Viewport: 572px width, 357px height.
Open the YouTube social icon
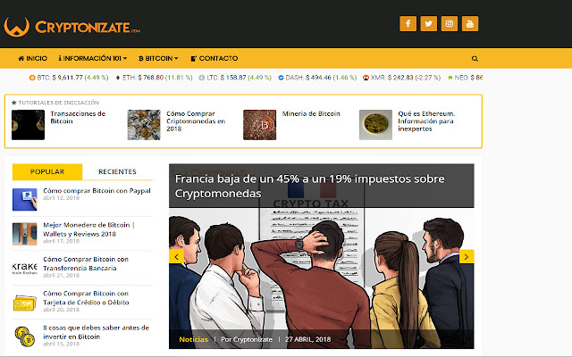click(470, 24)
